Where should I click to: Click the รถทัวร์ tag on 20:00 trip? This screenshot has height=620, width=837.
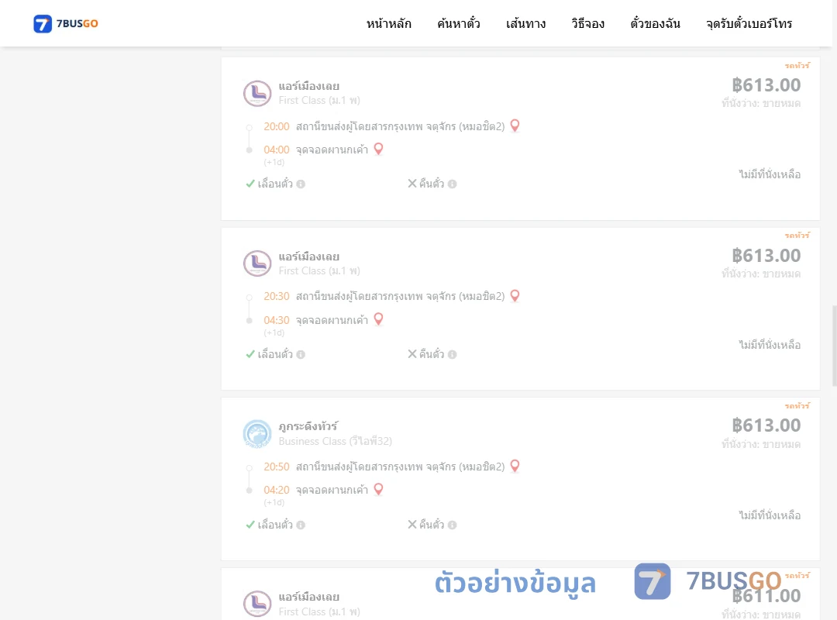pyautogui.click(x=797, y=65)
